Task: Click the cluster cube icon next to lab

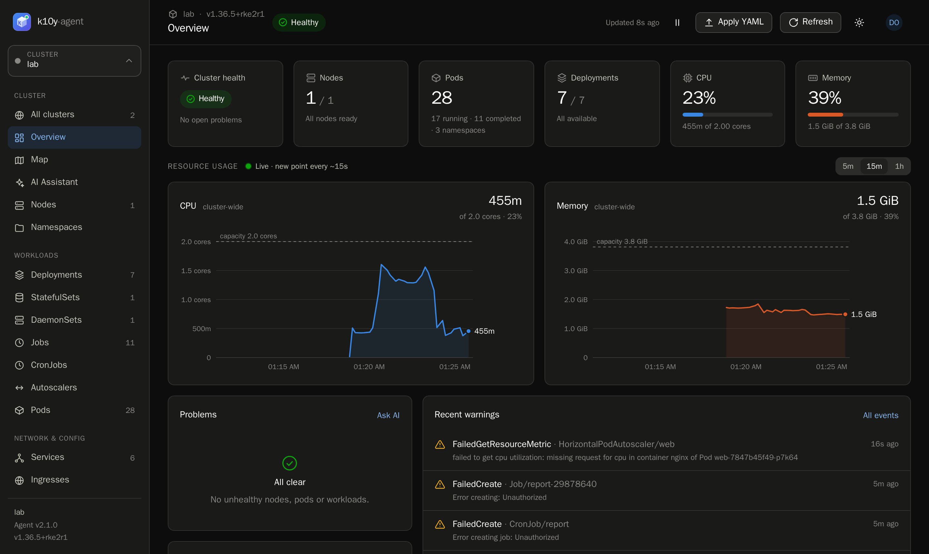Action: pos(173,14)
